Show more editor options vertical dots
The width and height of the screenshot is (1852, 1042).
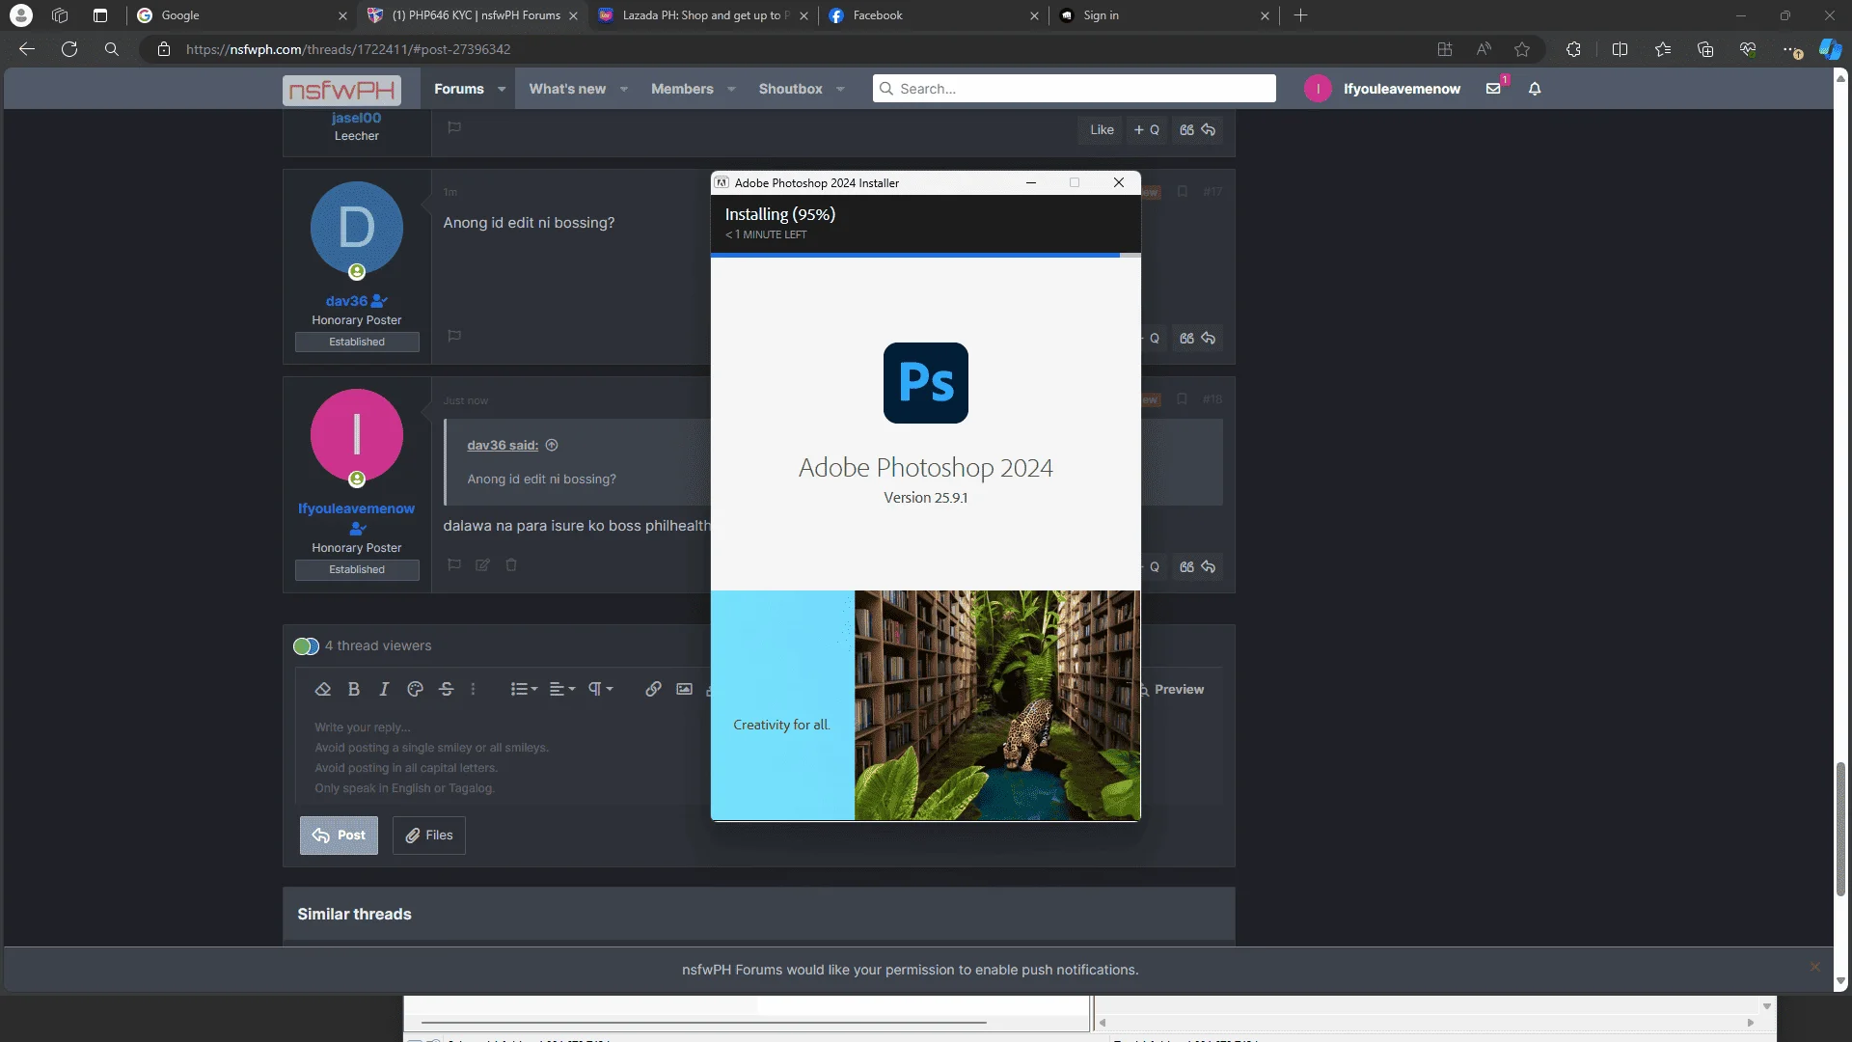(x=473, y=689)
